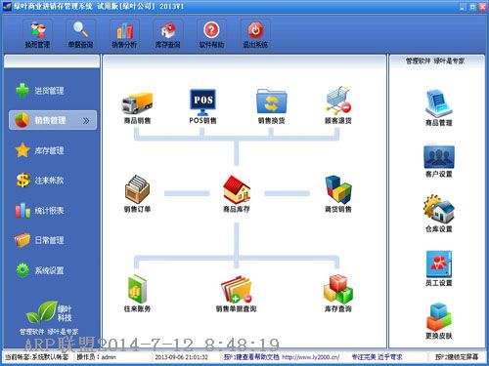Minimize the application window
This screenshot has width=489, height=366.
click(x=463, y=7)
